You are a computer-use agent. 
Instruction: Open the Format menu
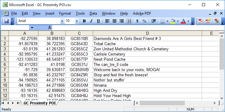coord(65,13)
